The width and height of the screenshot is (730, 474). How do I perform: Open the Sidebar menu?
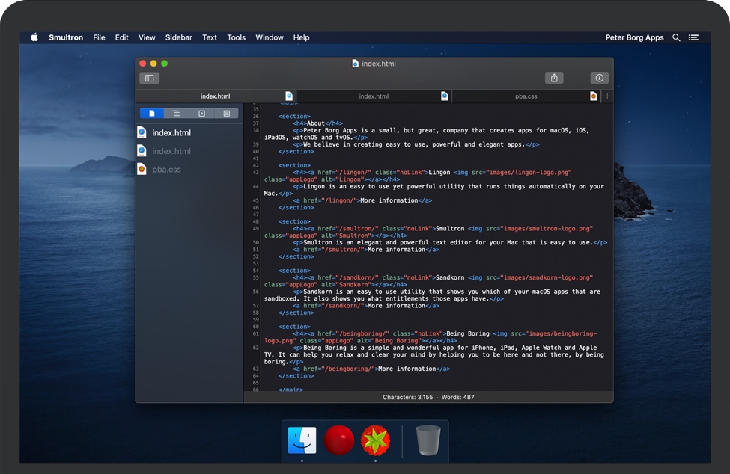pos(178,37)
